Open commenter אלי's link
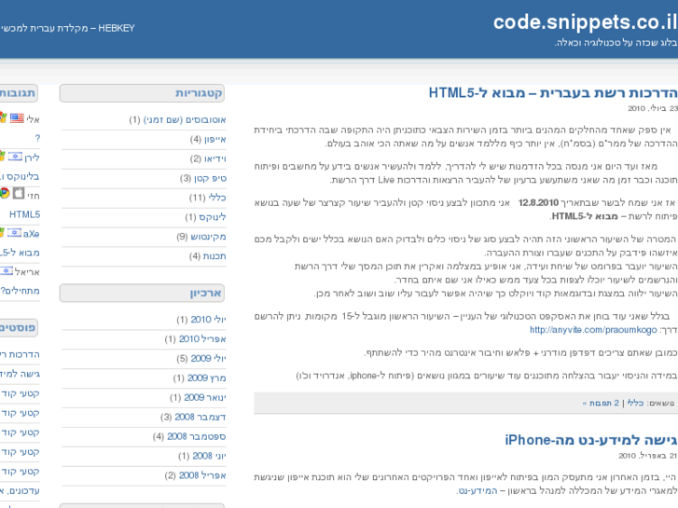The width and height of the screenshot is (678, 508). [33, 119]
